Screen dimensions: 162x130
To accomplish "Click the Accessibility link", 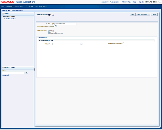I will [x=105, y=2].
